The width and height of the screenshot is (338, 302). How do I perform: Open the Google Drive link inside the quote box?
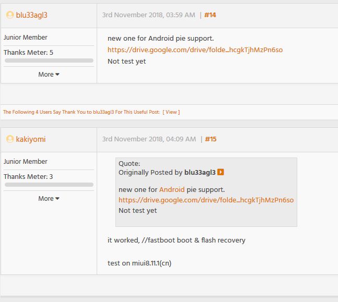click(206, 200)
